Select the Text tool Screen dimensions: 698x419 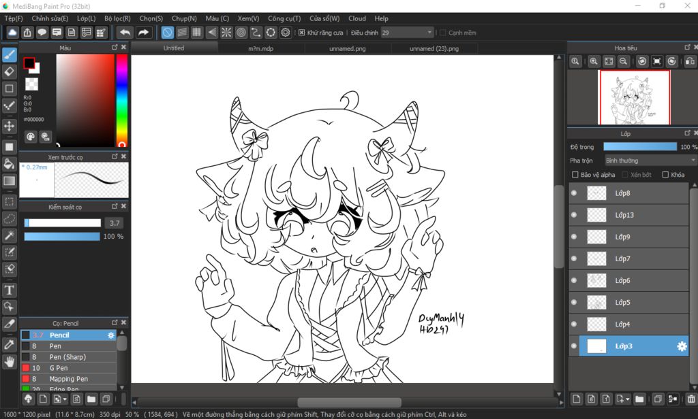click(10, 290)
